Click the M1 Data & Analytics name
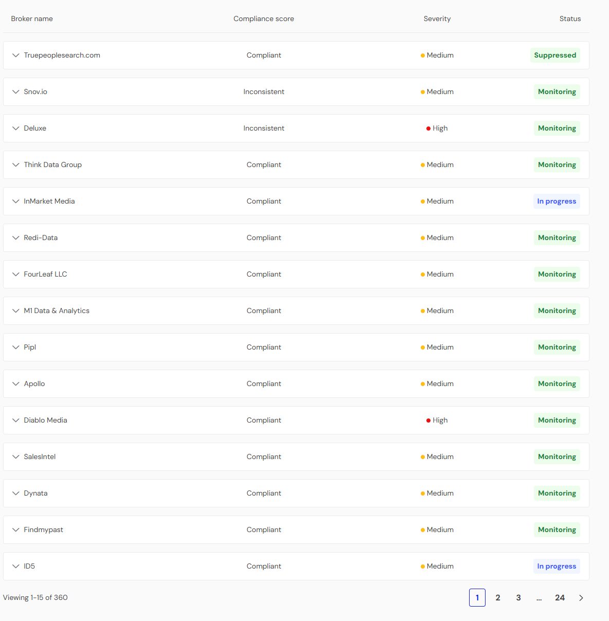This screenshot has height=621, width=609. pyautogui.click(x=57, y=310)
